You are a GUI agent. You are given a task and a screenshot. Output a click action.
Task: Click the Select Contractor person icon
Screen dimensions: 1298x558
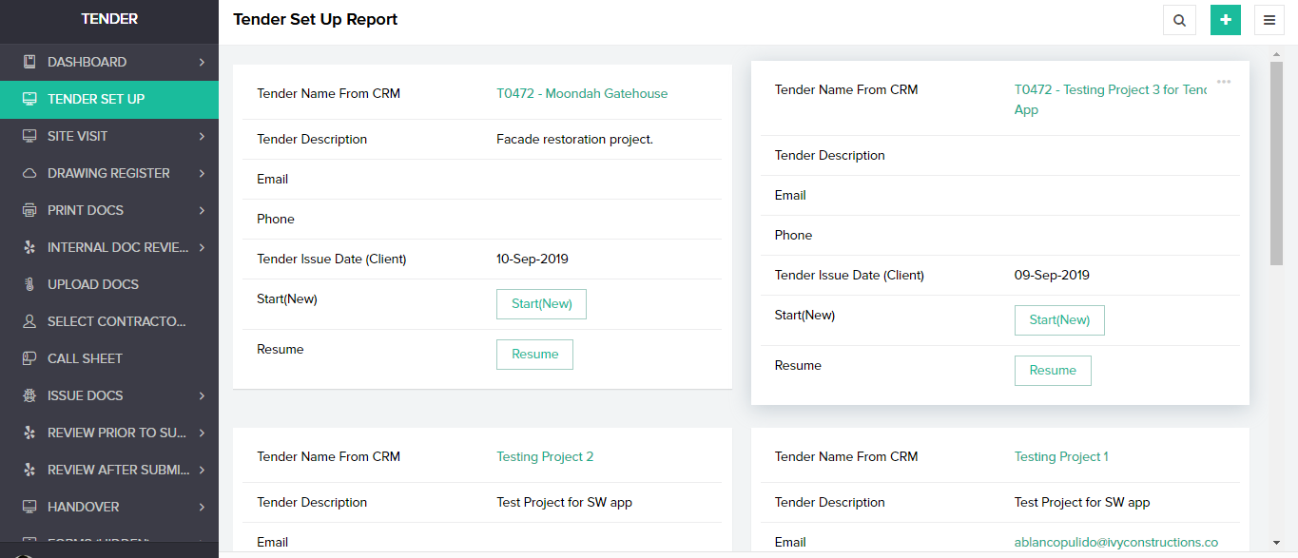tap(29, 321)
